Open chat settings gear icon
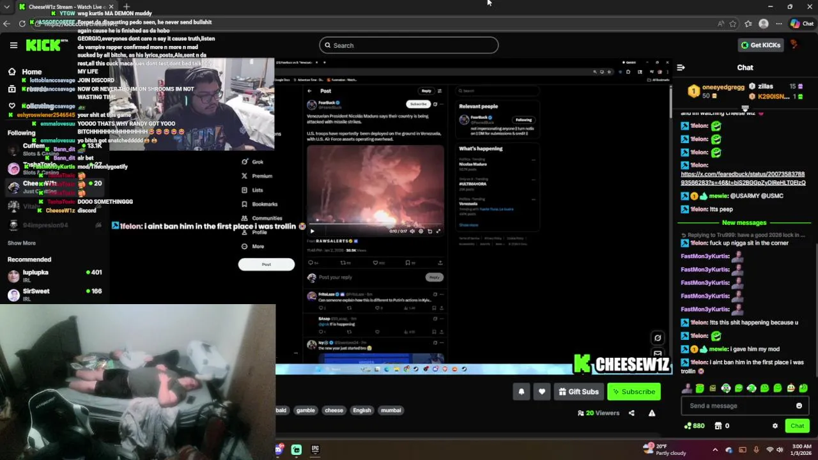Viewport: 818px width, 460px height. [775, 426]
